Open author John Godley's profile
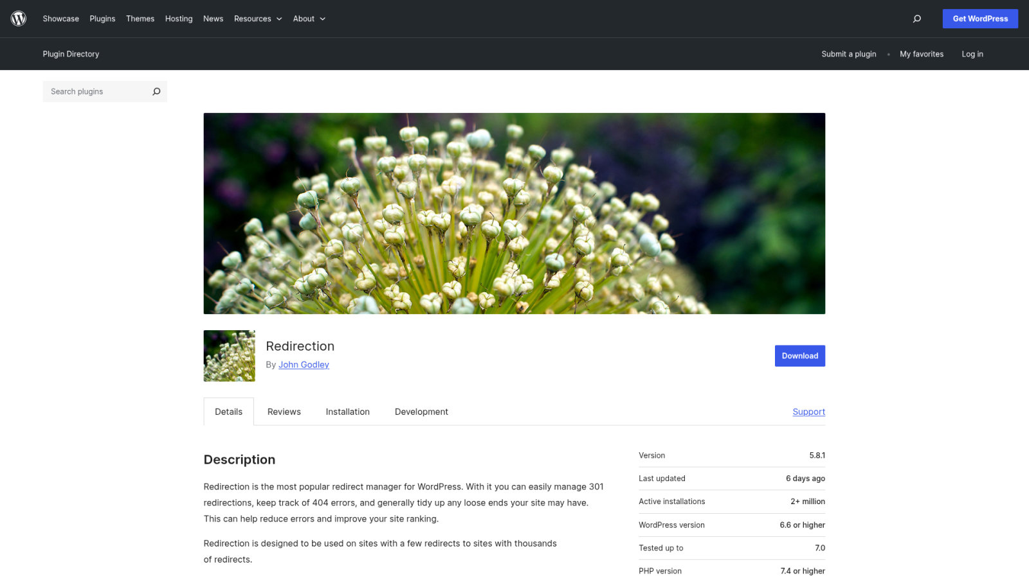Screen dimensions: 1029x578 click(304, 365)
